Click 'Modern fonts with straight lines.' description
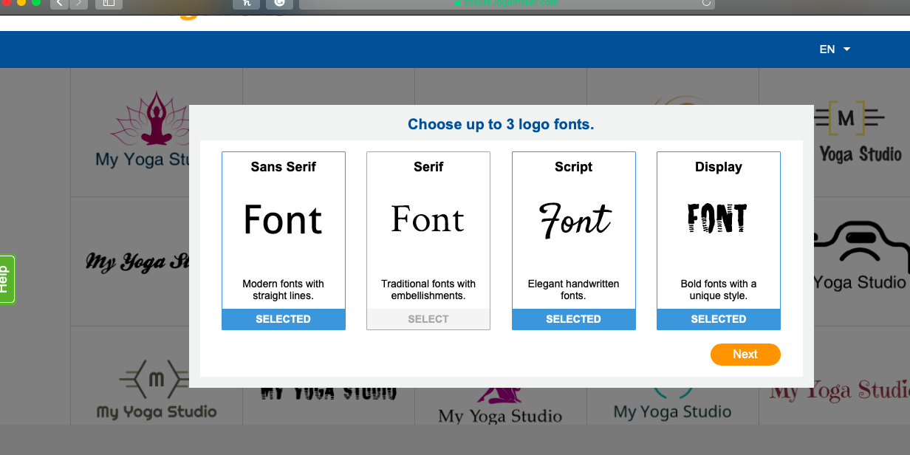 284,290
